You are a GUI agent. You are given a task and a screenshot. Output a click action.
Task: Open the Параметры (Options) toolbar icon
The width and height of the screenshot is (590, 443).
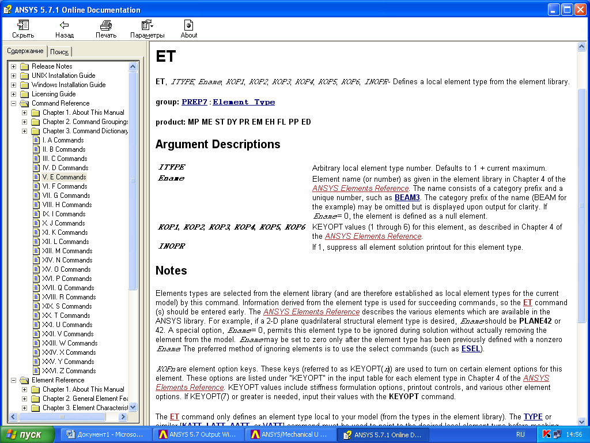click(x=147, y=25)
